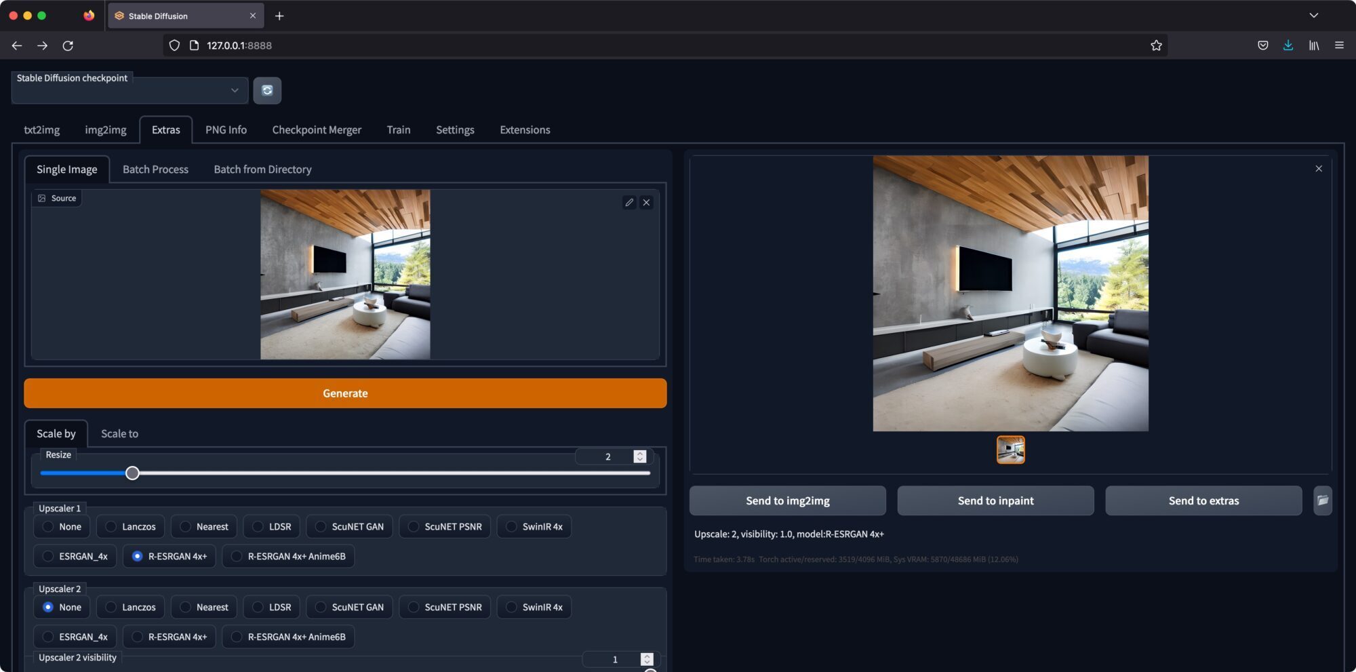Click the refresh checkpoint list icon

click(x=267, y=91)
